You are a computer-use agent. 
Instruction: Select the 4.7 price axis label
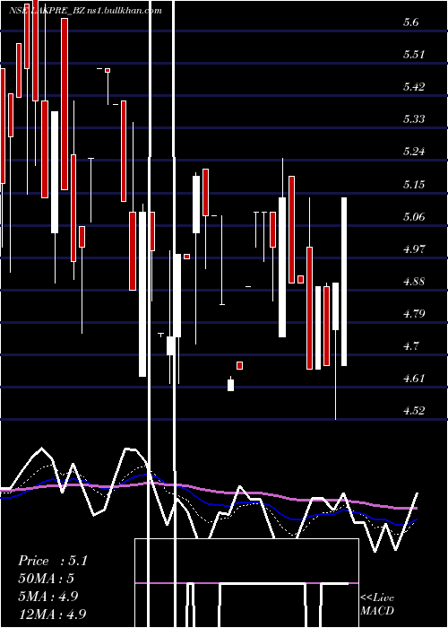[x=410, y=346]
